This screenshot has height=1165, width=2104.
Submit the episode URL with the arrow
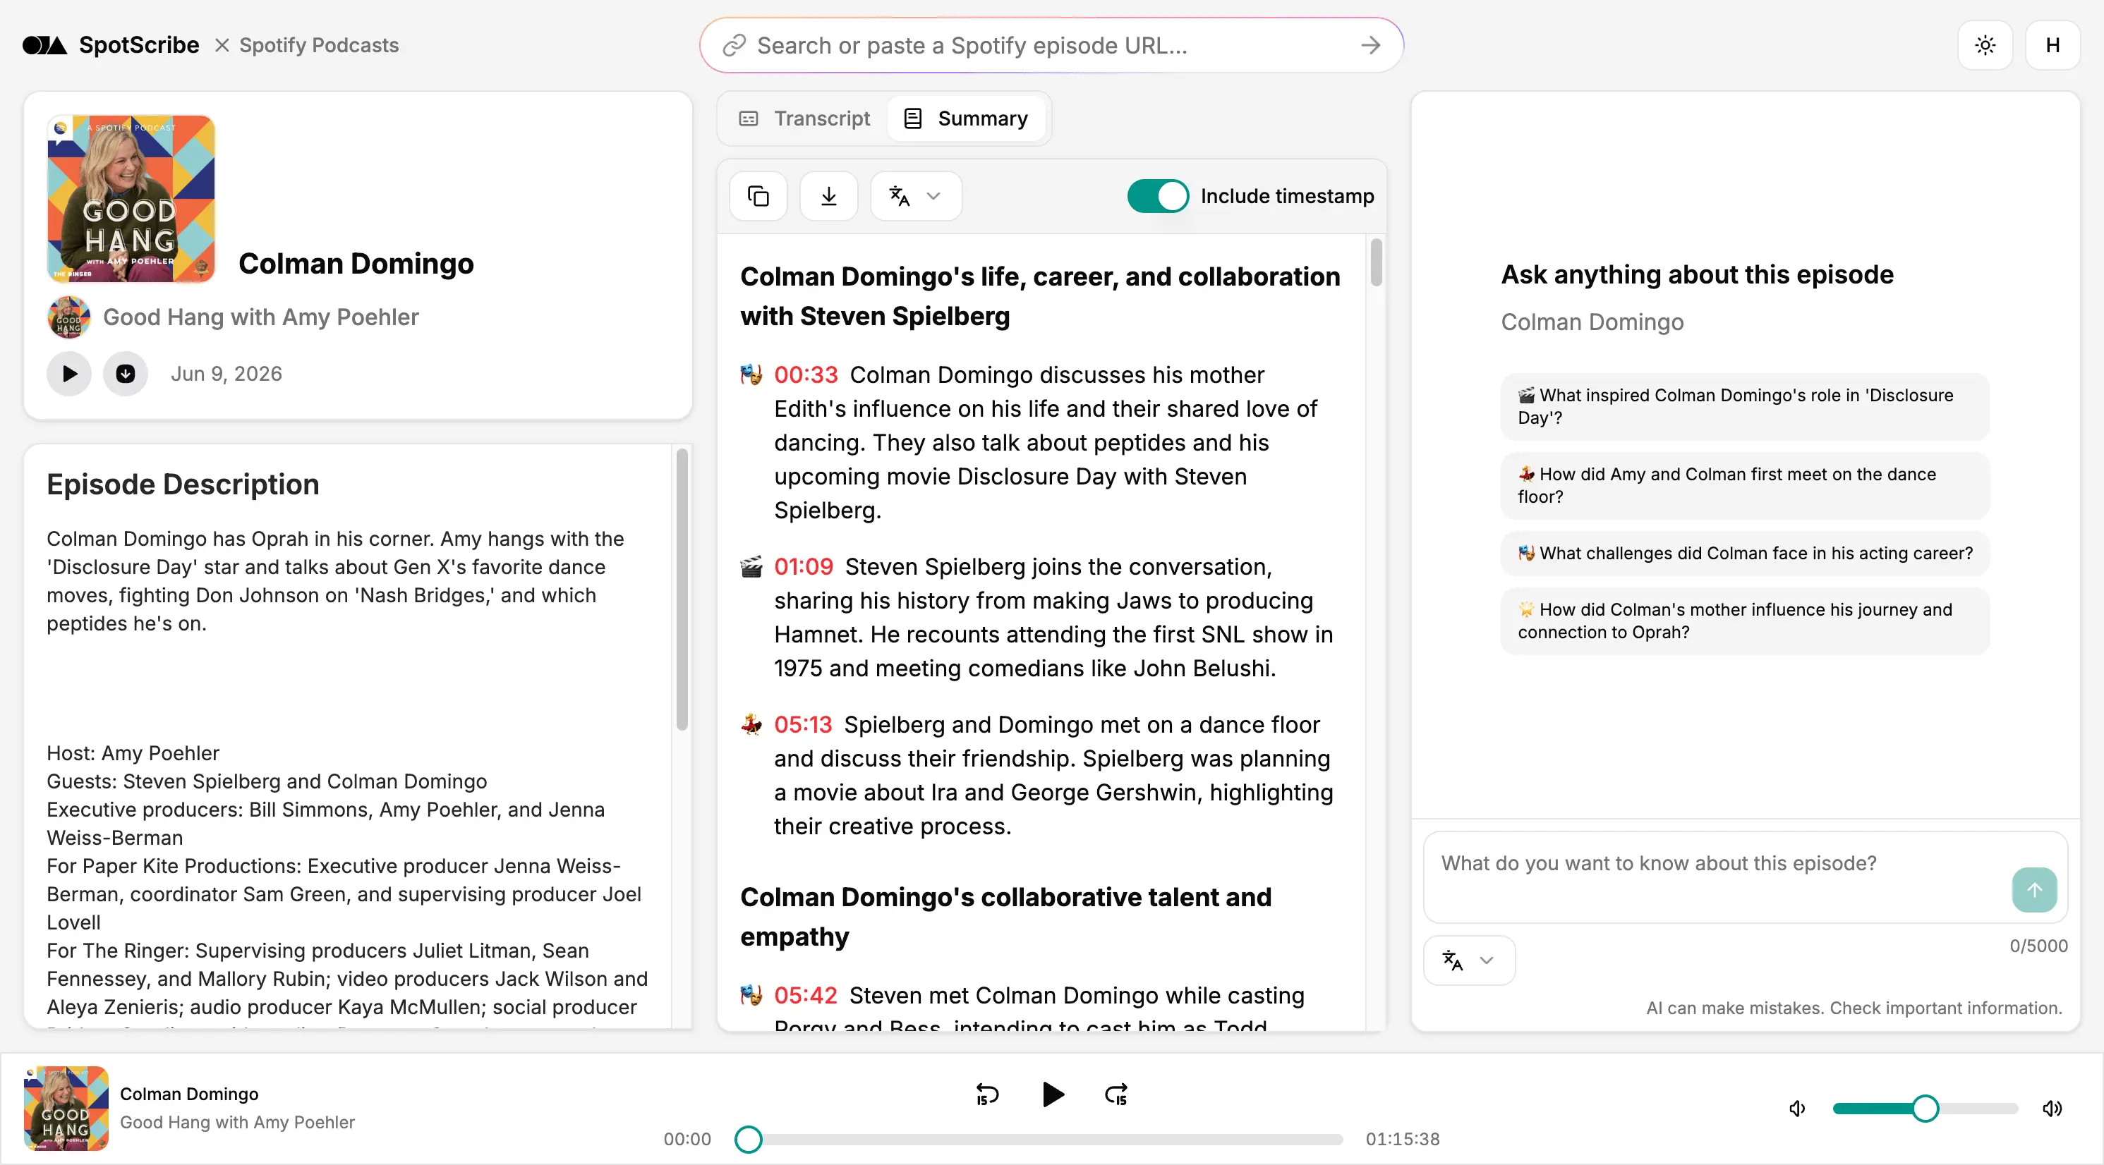1370,45
